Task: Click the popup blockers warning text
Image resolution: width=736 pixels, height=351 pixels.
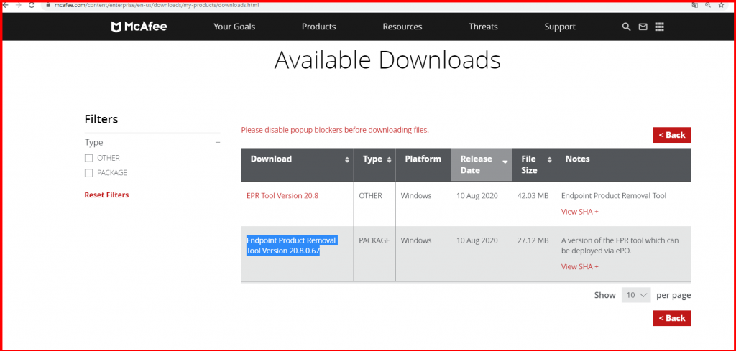Action: click(335, 130)
